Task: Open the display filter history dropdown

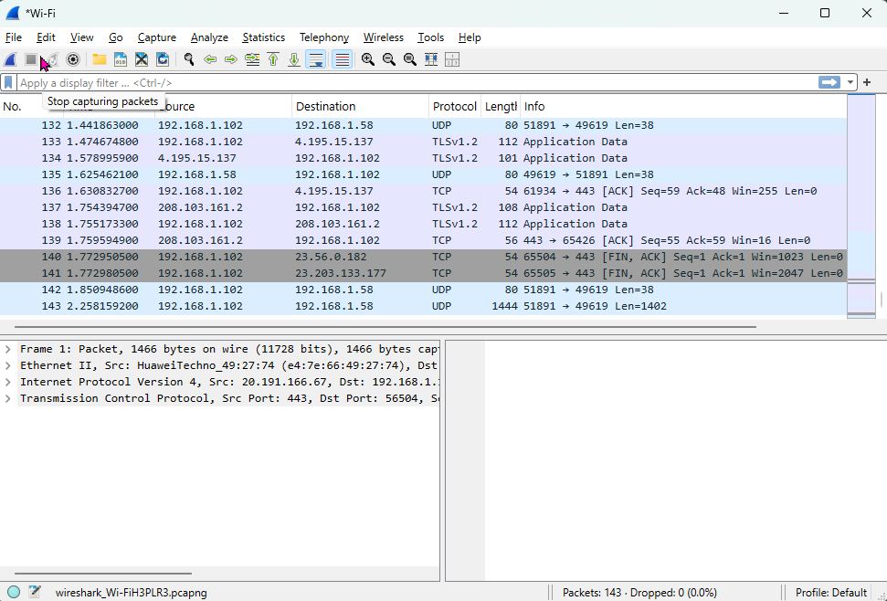Action: coord(850,82)
